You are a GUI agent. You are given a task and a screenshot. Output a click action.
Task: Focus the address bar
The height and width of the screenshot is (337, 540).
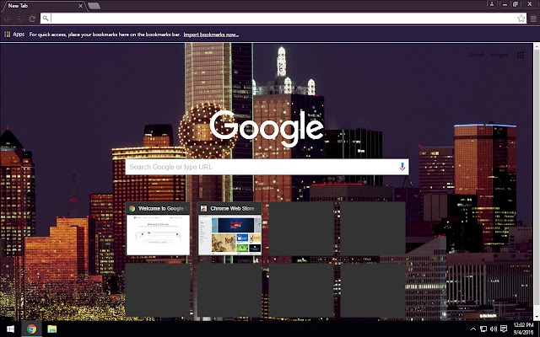tap(283, 19)
